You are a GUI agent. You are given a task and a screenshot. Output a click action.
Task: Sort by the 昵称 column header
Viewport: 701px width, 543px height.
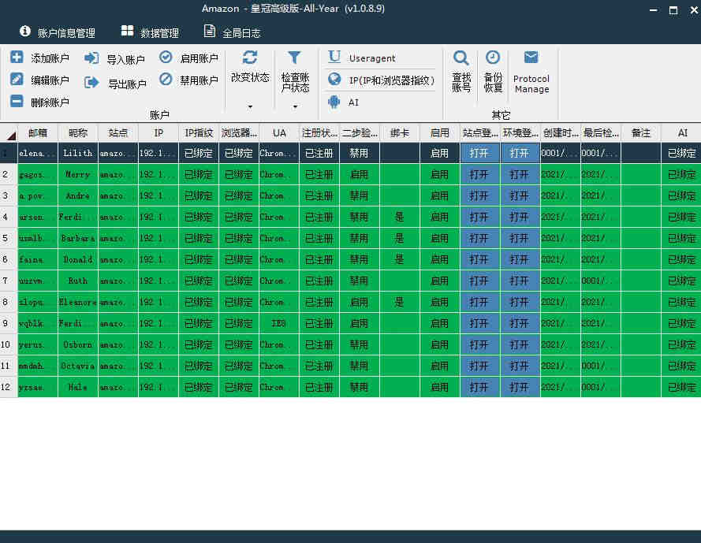click(x=78, y=132)
